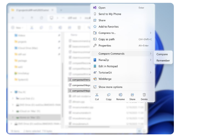Select Send to My Phone

110,14
